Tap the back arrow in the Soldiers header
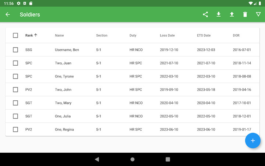This screenshot has width=265, height=166. coord(8,14)
